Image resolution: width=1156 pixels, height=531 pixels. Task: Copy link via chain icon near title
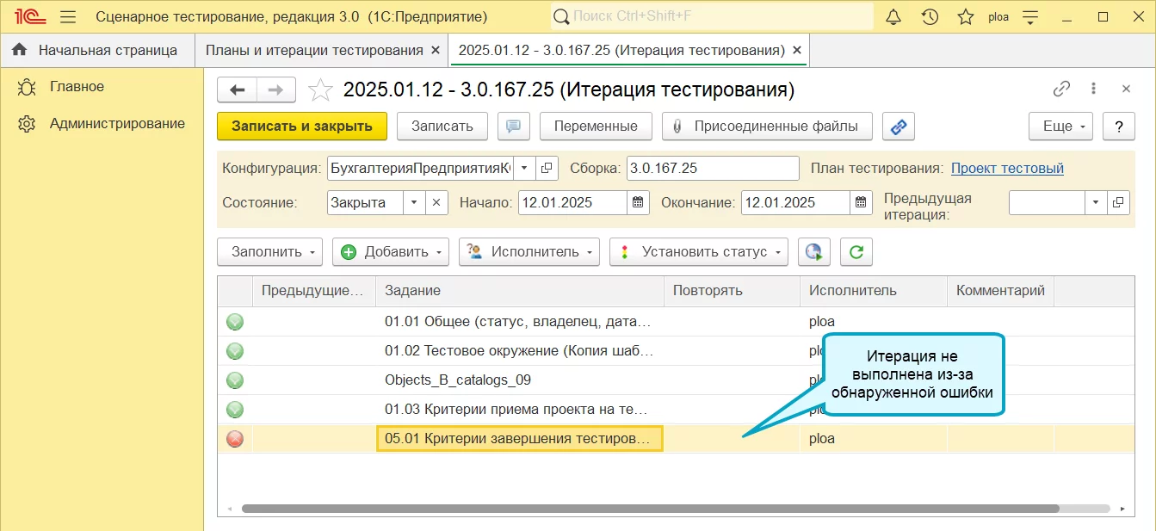1062,89
